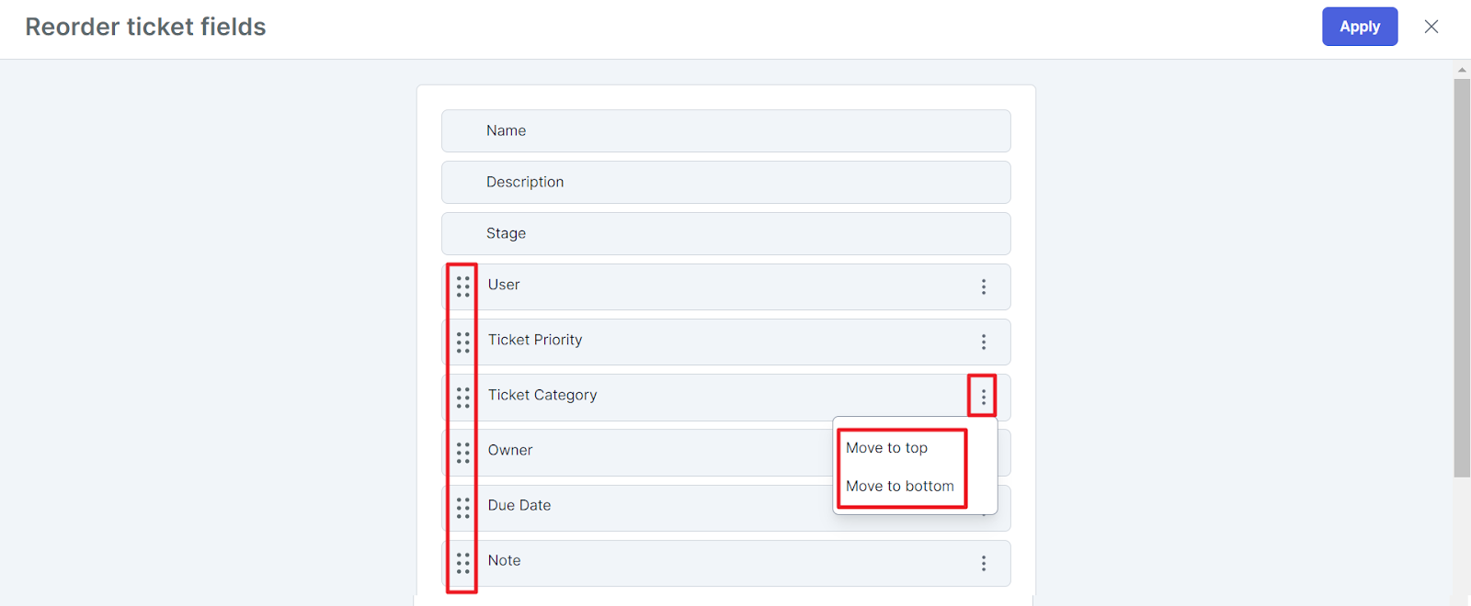Select the Name field row

coord(725,130)
